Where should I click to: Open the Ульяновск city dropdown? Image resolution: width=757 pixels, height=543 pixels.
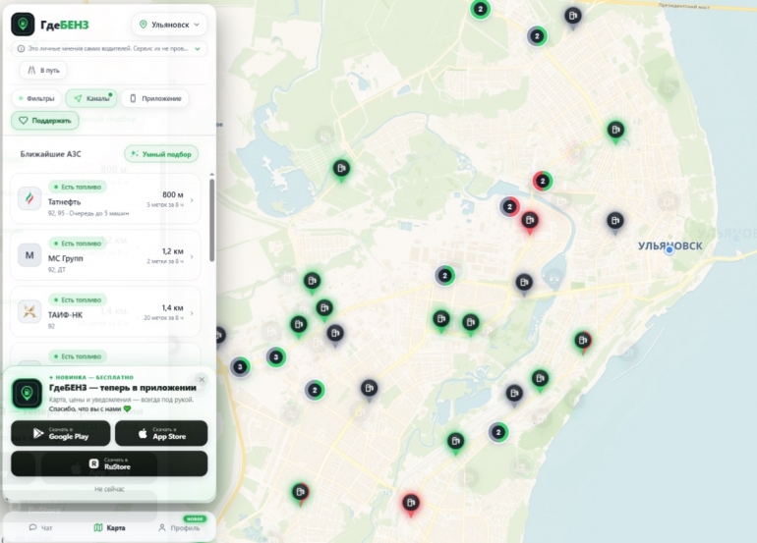pos(169,25)
